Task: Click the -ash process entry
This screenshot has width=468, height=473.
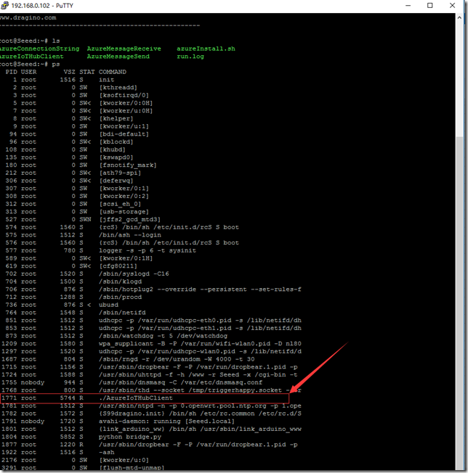Action: click(107, 452)
